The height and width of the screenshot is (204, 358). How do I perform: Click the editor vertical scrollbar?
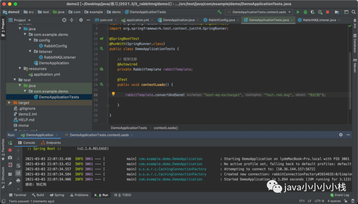(350, 81)
